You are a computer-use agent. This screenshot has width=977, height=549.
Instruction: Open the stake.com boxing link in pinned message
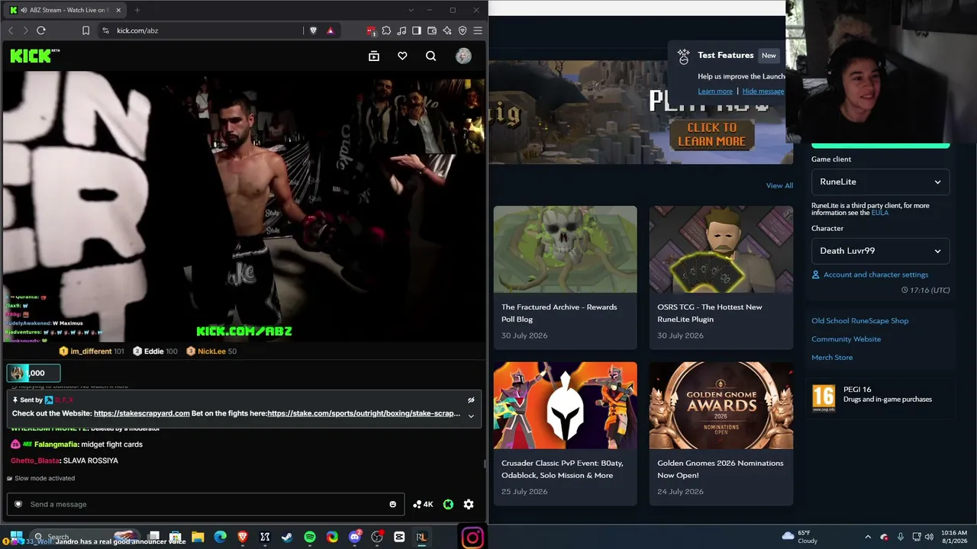click(364, 413)
